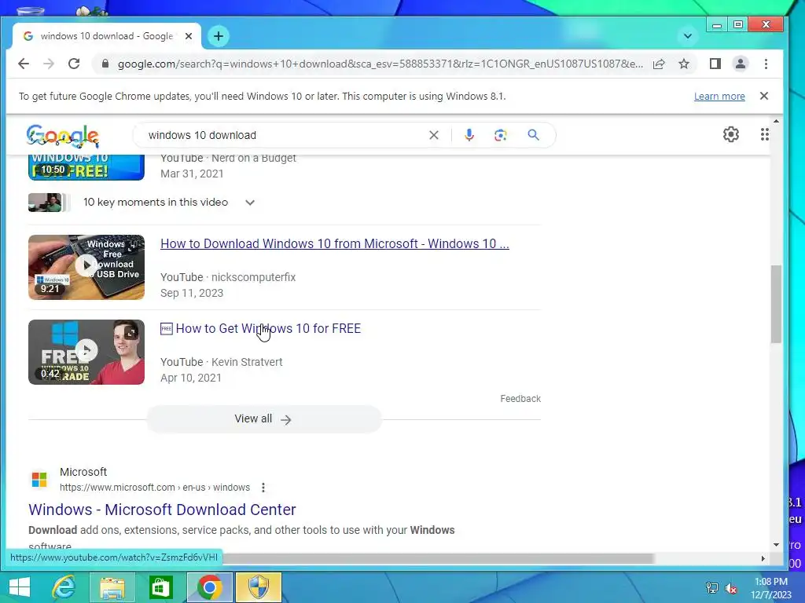Open Chrome side panel

(x=715, y=64)
